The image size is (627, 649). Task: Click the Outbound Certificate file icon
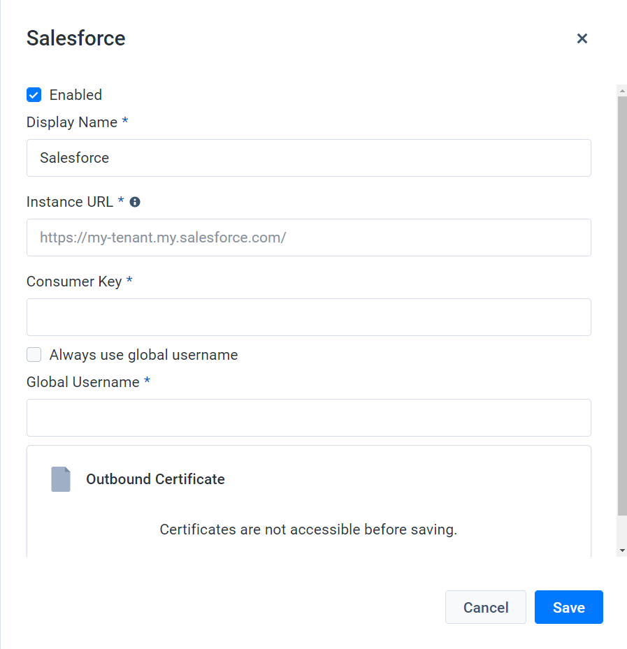[x=61, y=479]
